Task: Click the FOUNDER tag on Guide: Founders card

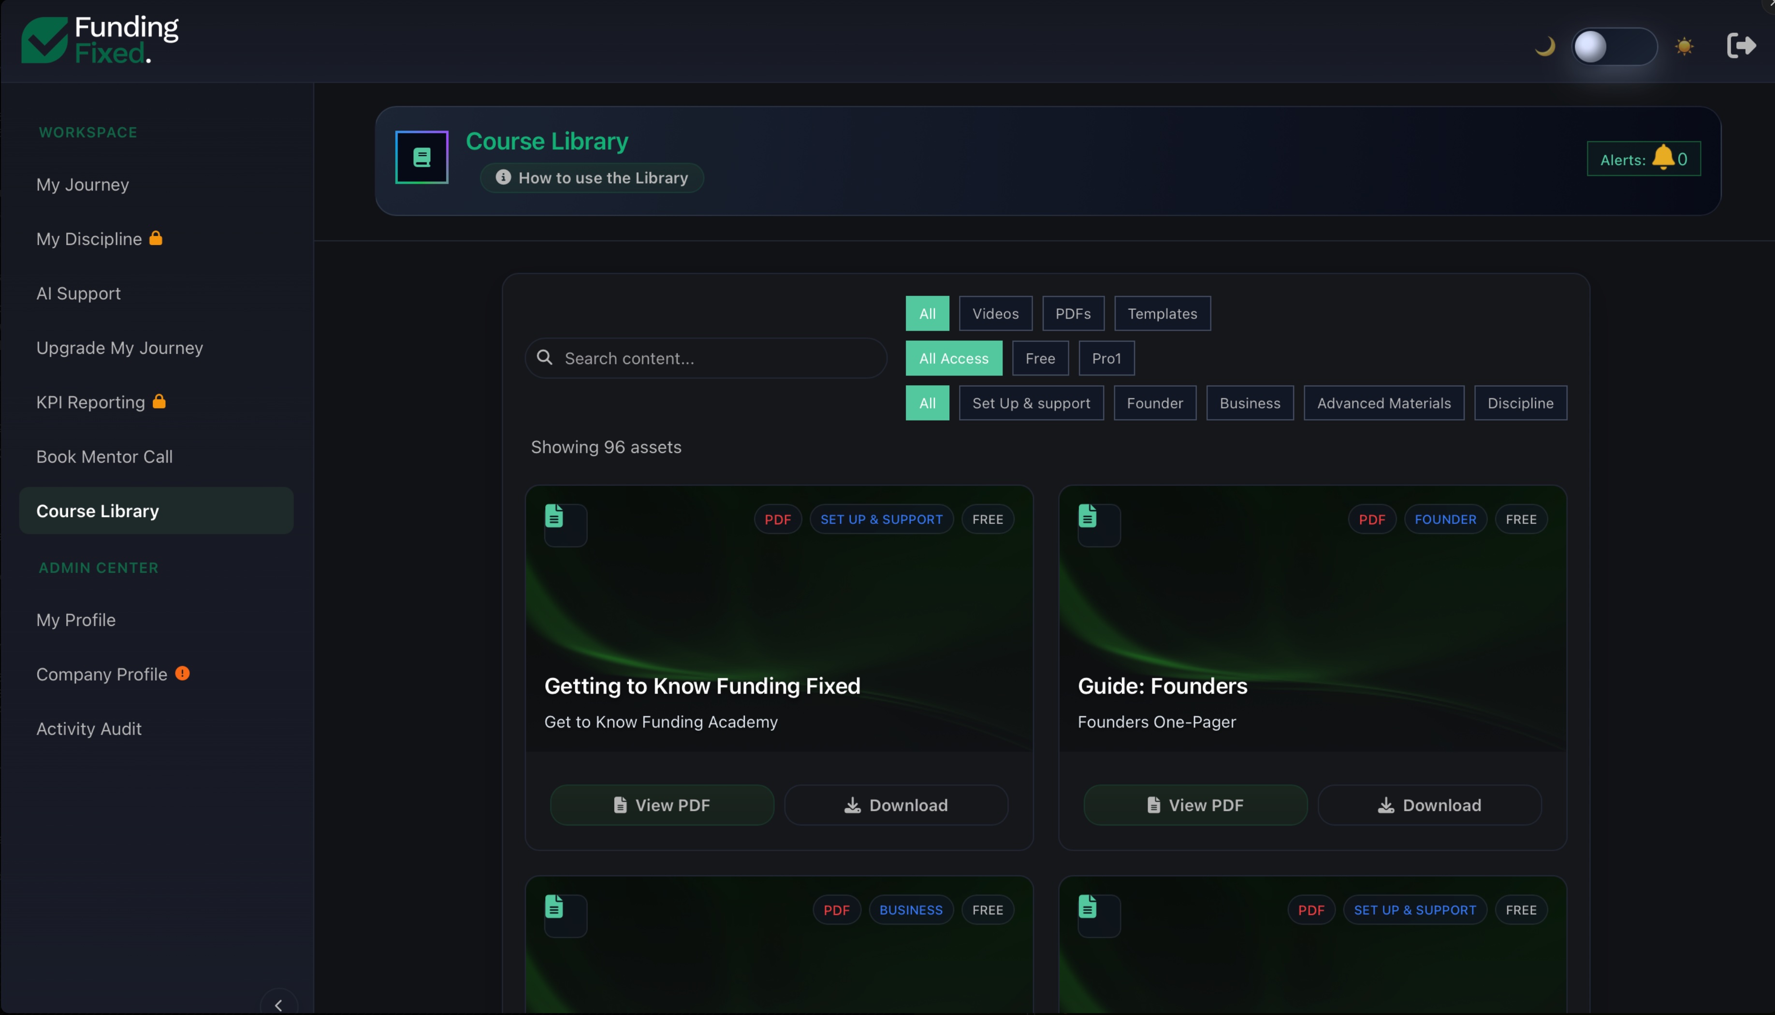Action: point(1445,520)
